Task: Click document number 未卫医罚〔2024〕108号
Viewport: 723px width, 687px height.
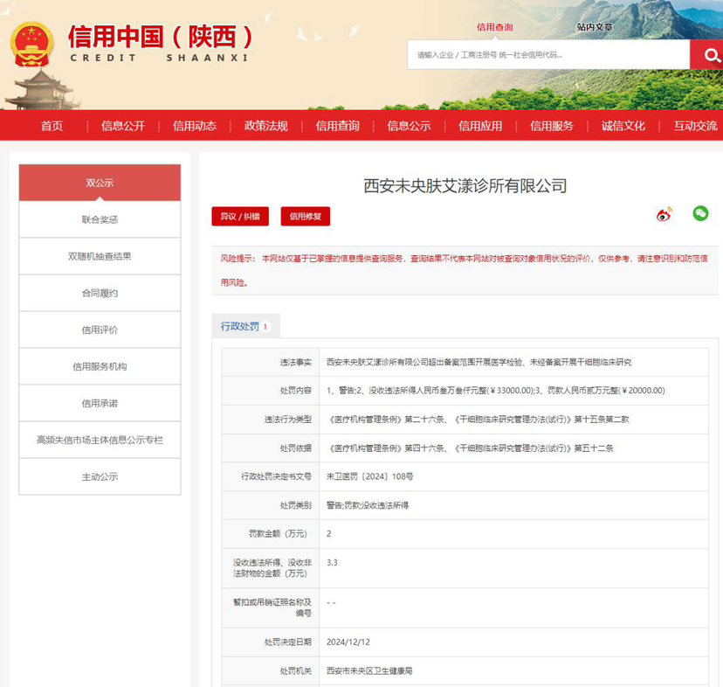Action: [x=370, y=476]
